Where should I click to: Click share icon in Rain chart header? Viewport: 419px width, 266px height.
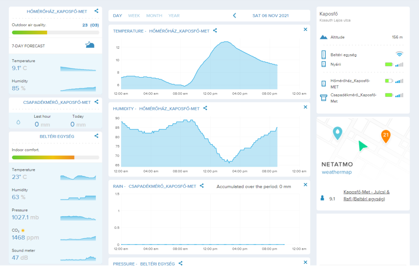(x=202, y=186)
